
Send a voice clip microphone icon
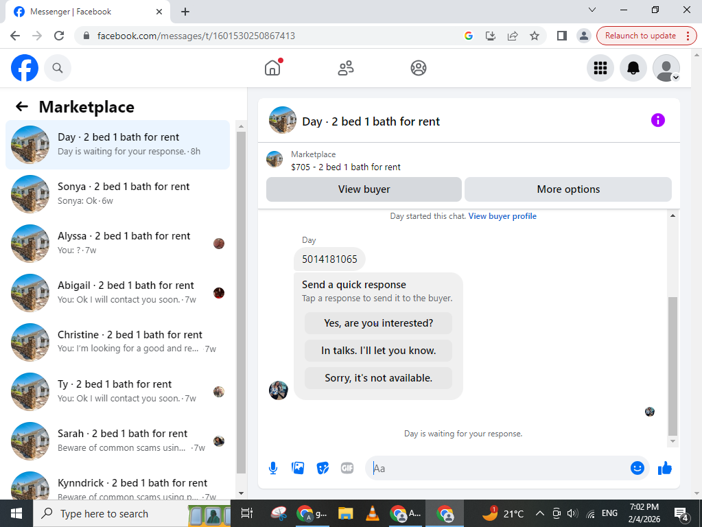tap(273, 469)
